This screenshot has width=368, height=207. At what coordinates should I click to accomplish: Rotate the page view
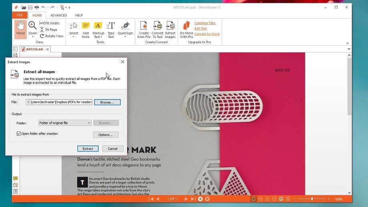coord(52,36)
